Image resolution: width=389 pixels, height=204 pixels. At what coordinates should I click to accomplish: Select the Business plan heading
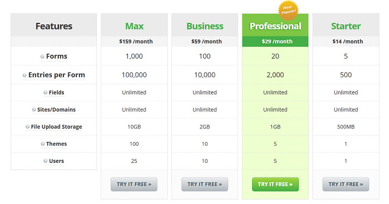[x=205, y=26]
